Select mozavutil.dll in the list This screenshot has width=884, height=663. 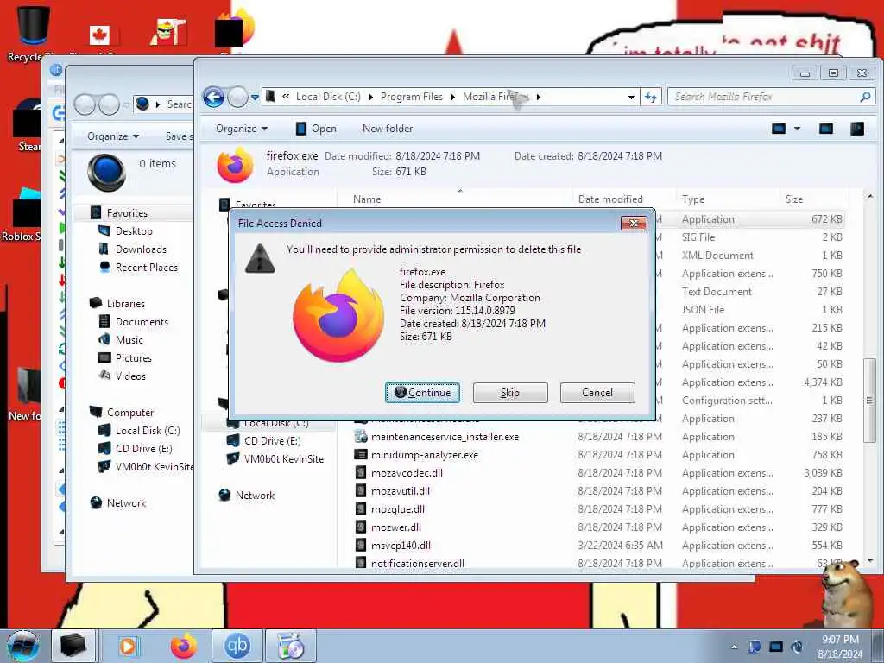(401, 490)
